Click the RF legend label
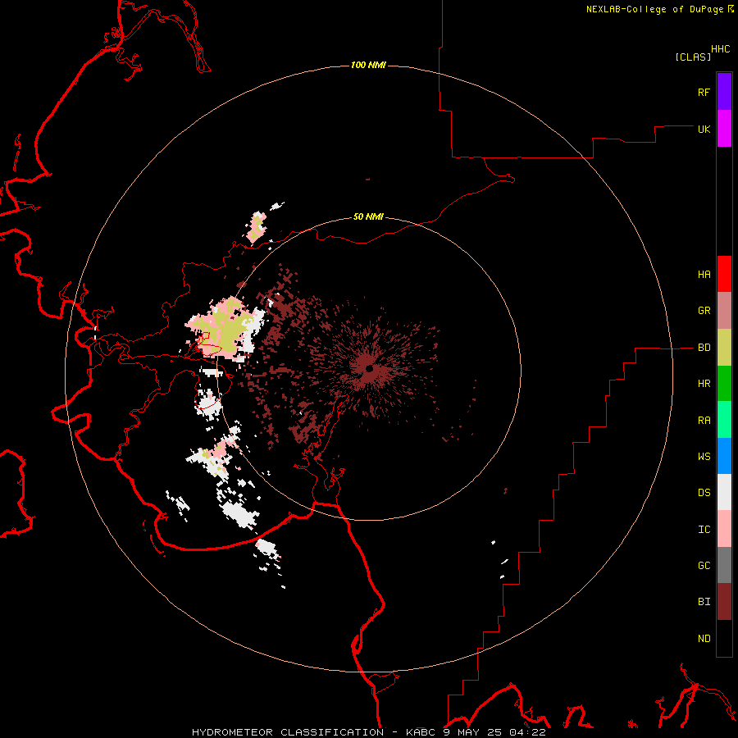Screen dimensions: 738x738 click(x=704, y=92)
